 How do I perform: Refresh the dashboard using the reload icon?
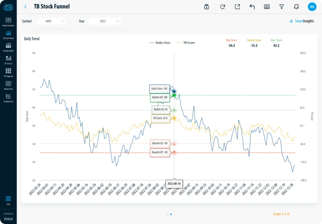click(223, 7)
